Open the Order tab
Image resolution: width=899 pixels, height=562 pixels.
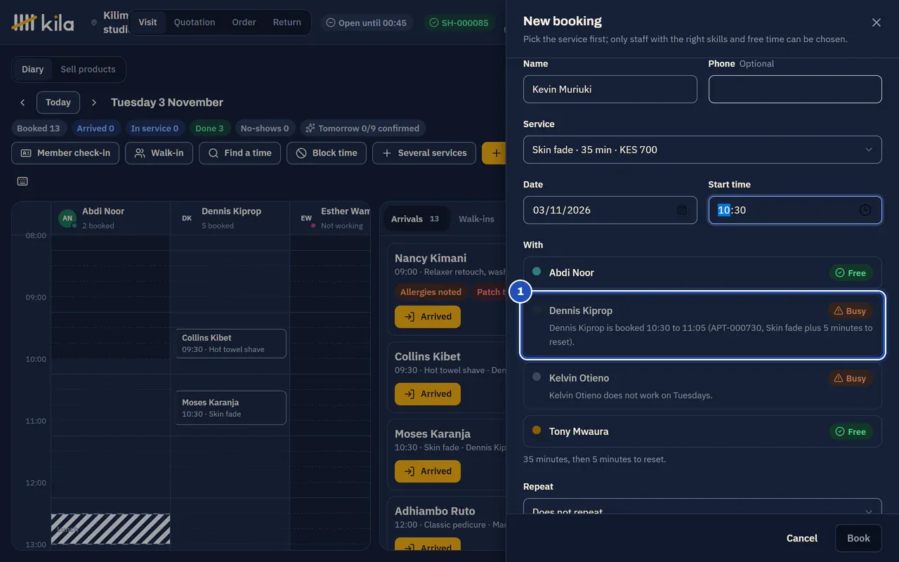[x=244, y=22]
